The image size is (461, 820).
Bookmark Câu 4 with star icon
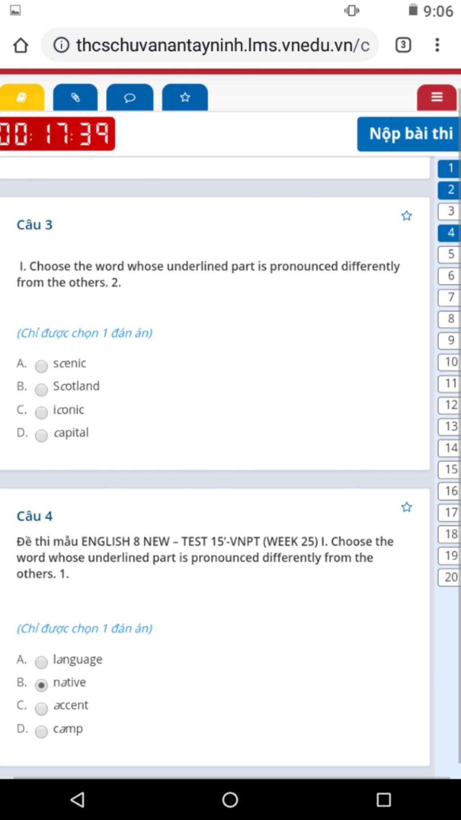pos(407,507)
